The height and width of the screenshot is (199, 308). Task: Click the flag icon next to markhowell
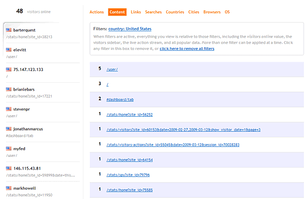tap(9, 188)
